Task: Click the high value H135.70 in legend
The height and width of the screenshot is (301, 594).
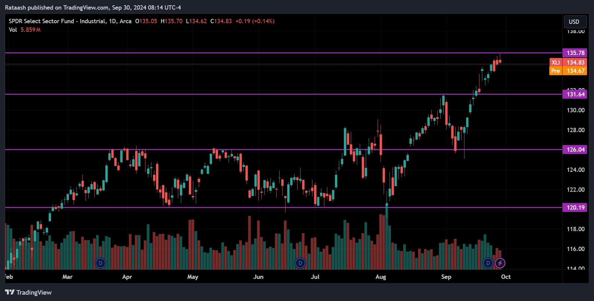Action: pos(172,21)
